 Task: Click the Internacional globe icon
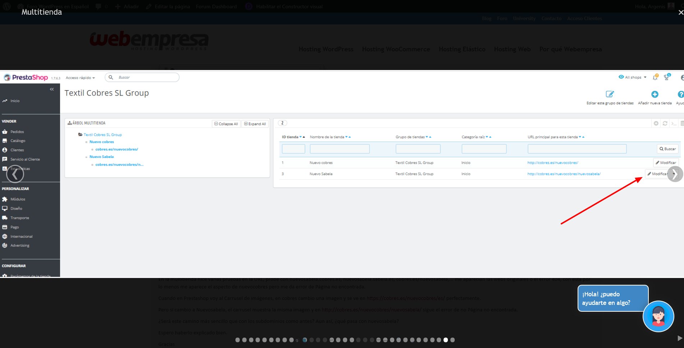[x=5, y=237]
